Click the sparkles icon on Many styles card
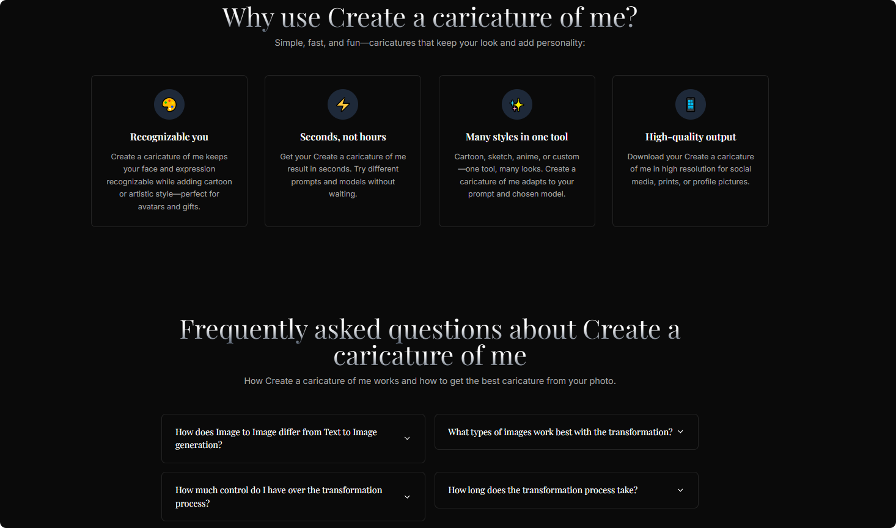The height and width of the screenshot is (528, 896). [516, 104]
